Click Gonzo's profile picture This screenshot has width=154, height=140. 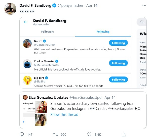click(x=27, y=44)
